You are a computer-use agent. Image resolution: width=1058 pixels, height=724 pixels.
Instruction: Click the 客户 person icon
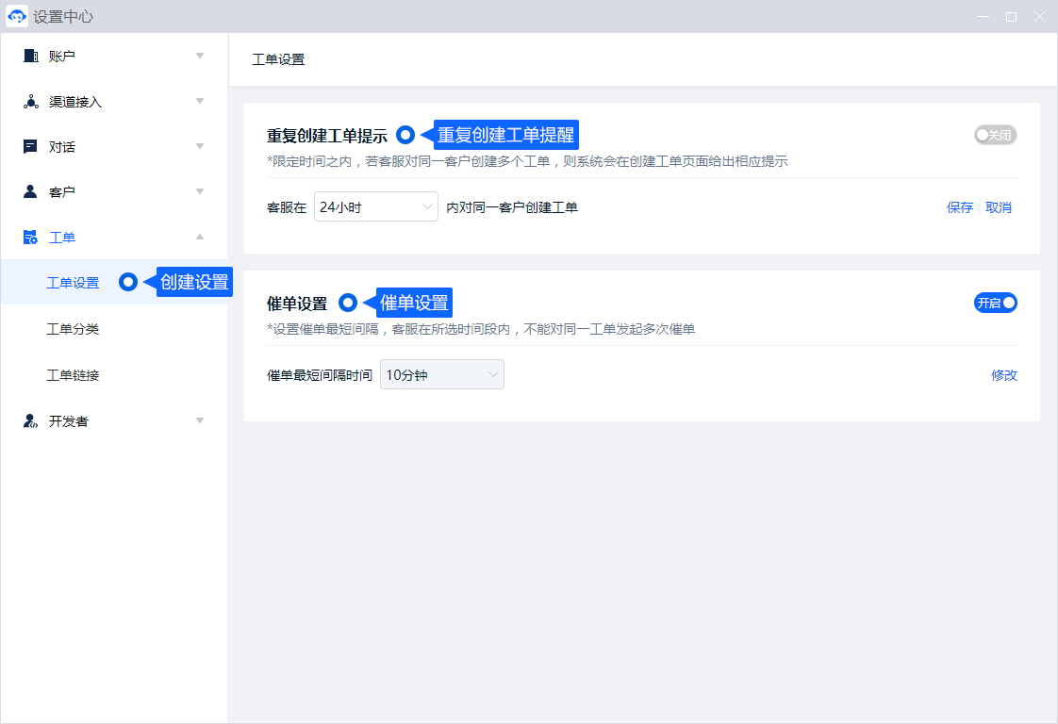click(30, 192)
